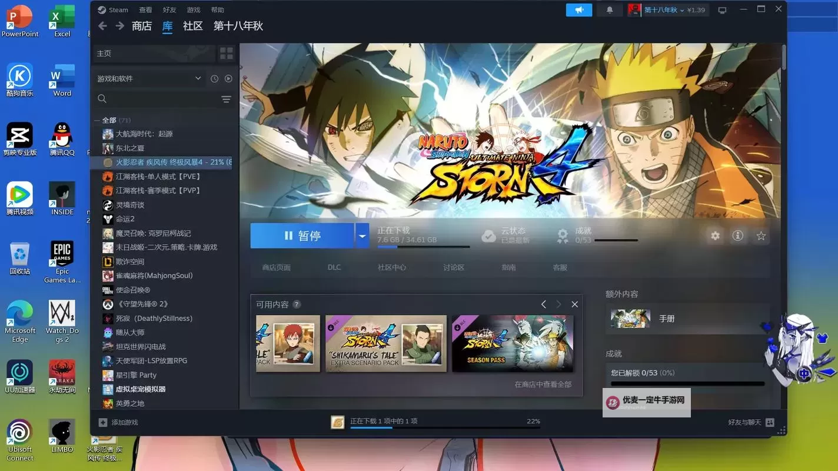Go to the 商店 tab
Image resolution: width=838 pixels, height=471 pixels.
click(142, 26)
